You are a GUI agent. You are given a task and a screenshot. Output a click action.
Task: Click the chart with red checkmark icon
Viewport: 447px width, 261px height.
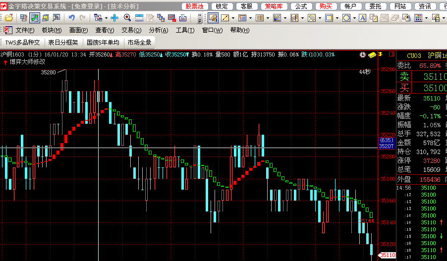[172, 18]
